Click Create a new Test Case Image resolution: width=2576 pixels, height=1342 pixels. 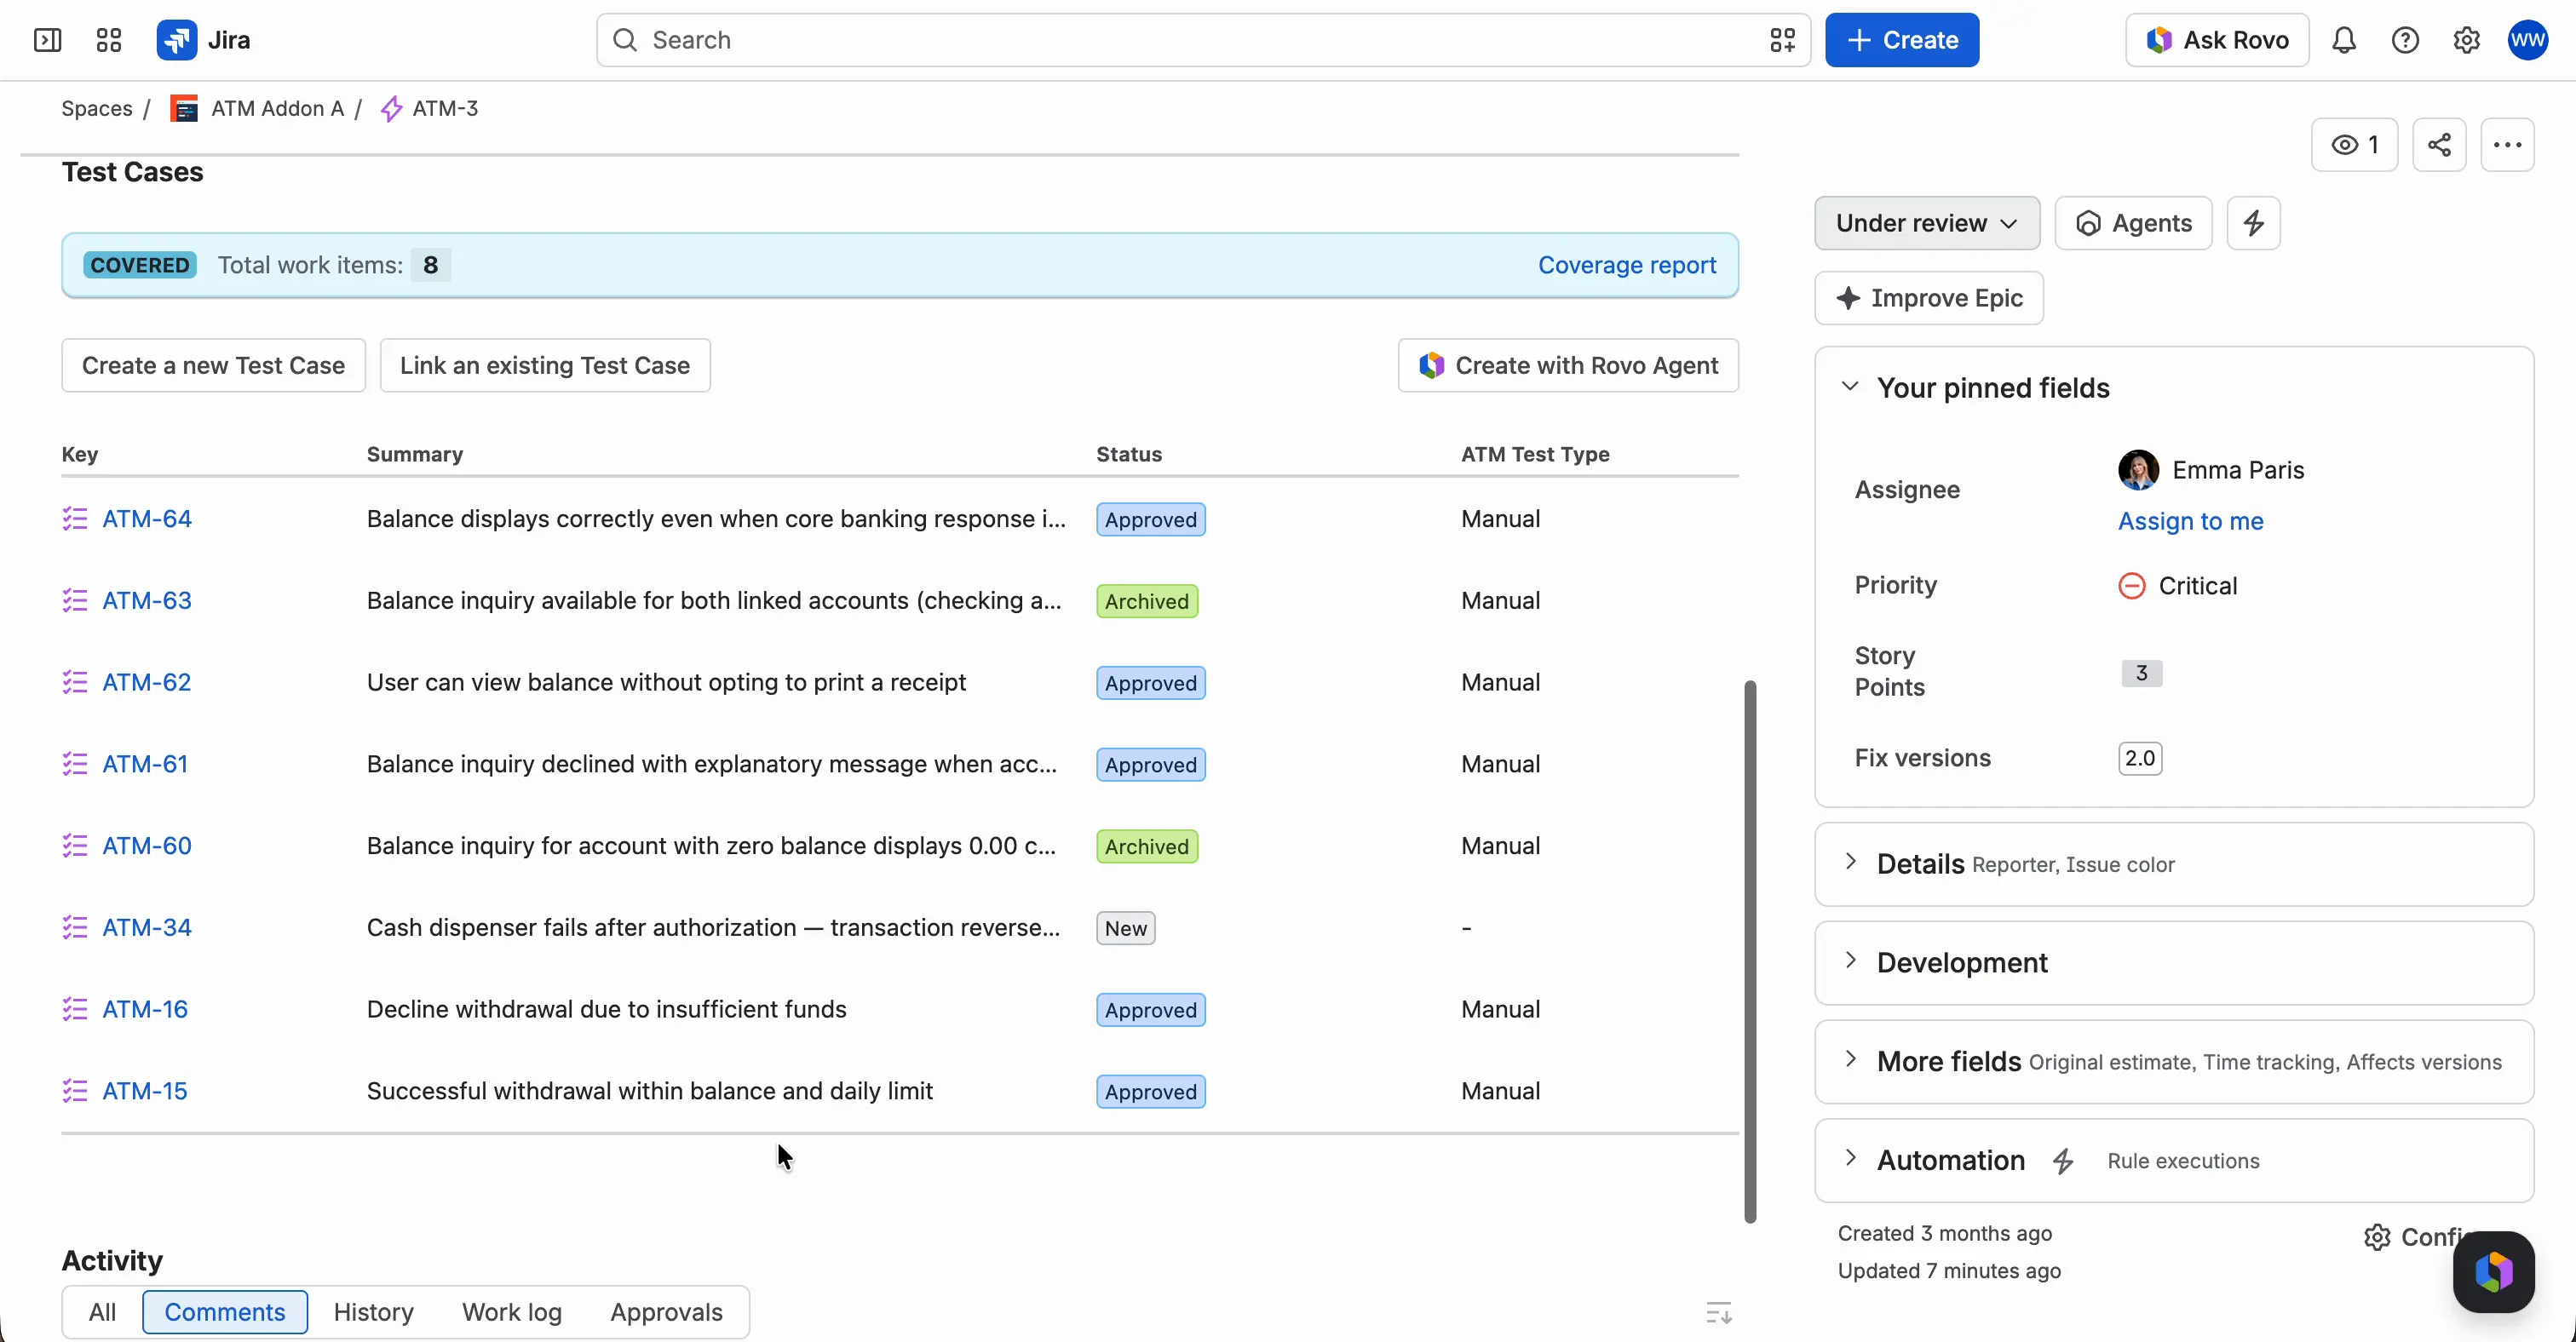pyautogui.click(x=213, y=365)
